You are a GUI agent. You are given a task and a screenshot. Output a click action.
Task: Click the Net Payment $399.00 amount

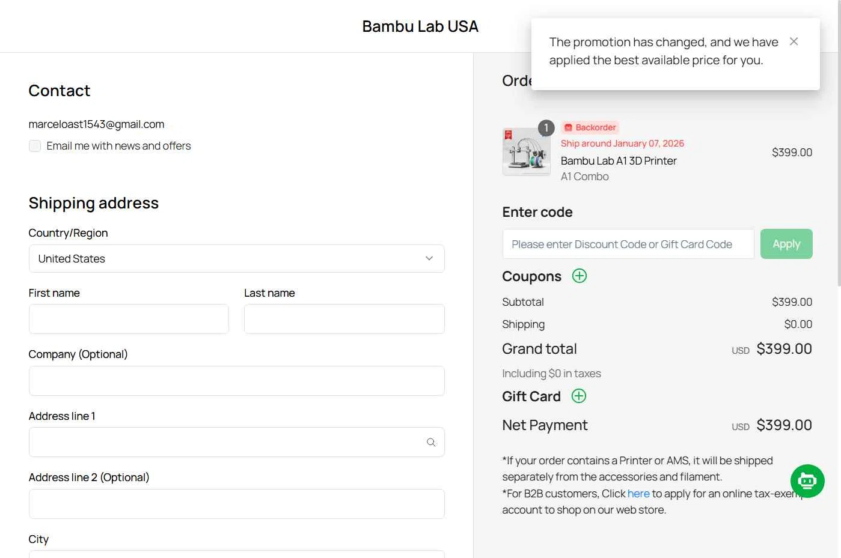tap(784, 425)
